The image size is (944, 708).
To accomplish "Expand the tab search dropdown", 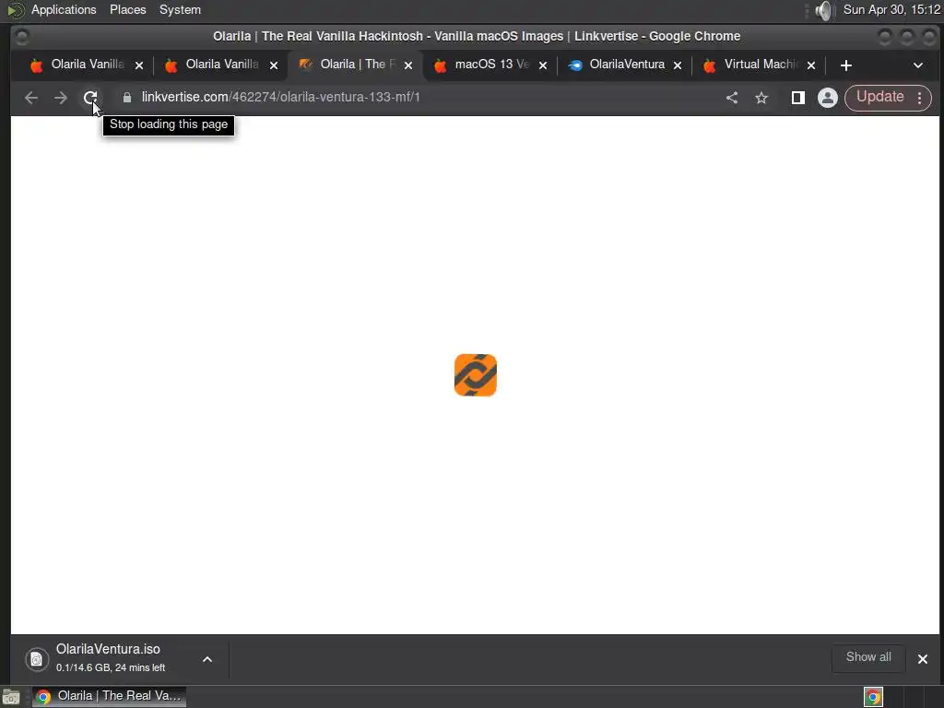I will point(917,65).
